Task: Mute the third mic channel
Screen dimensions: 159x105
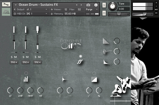Action: coord(39,57)
